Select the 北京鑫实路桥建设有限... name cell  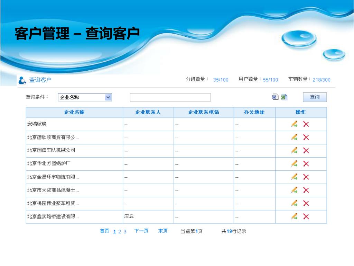point(74,217)
